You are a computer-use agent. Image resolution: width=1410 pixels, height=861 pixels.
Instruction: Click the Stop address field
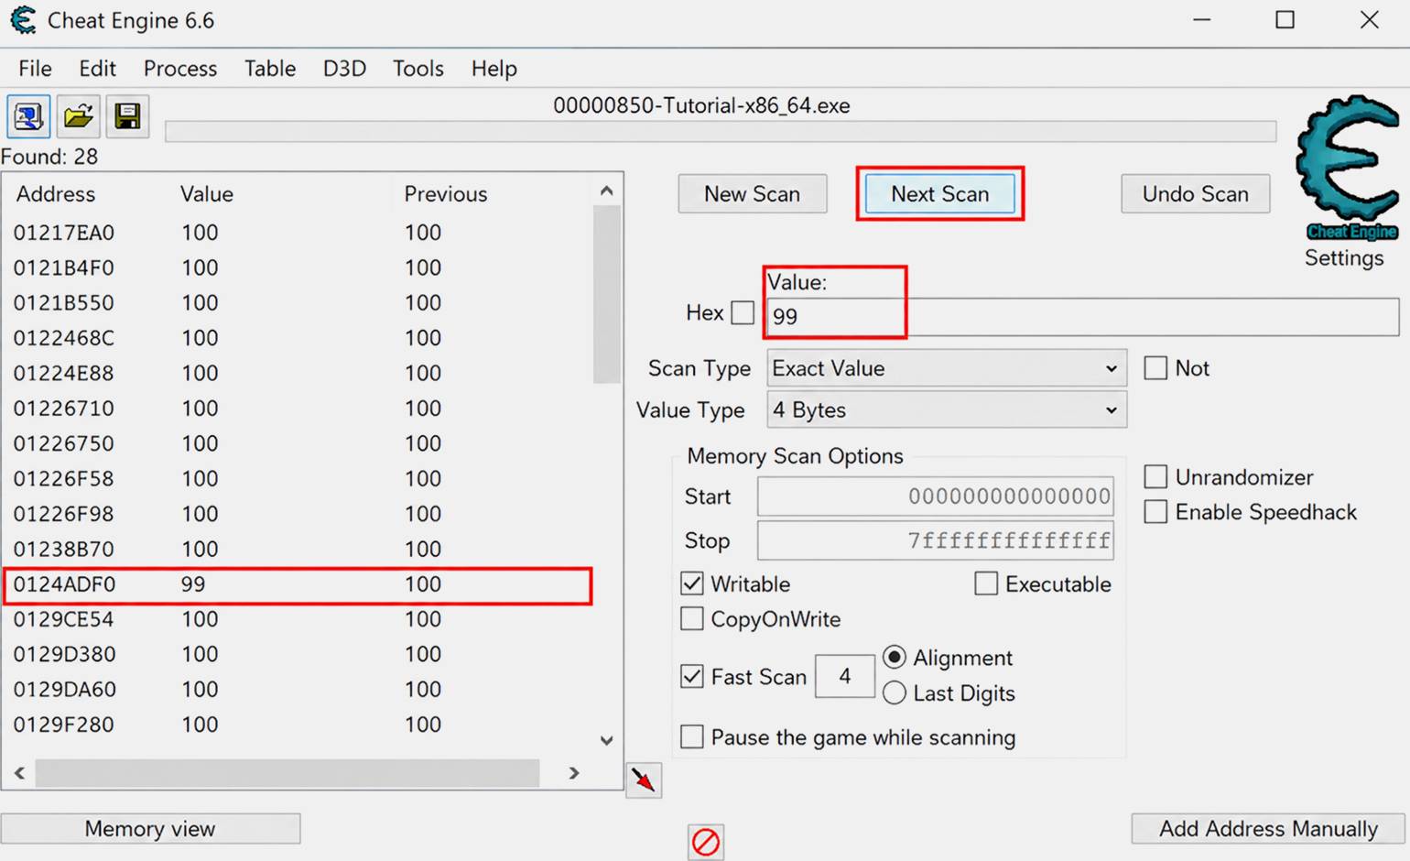[x=936, y=540]
